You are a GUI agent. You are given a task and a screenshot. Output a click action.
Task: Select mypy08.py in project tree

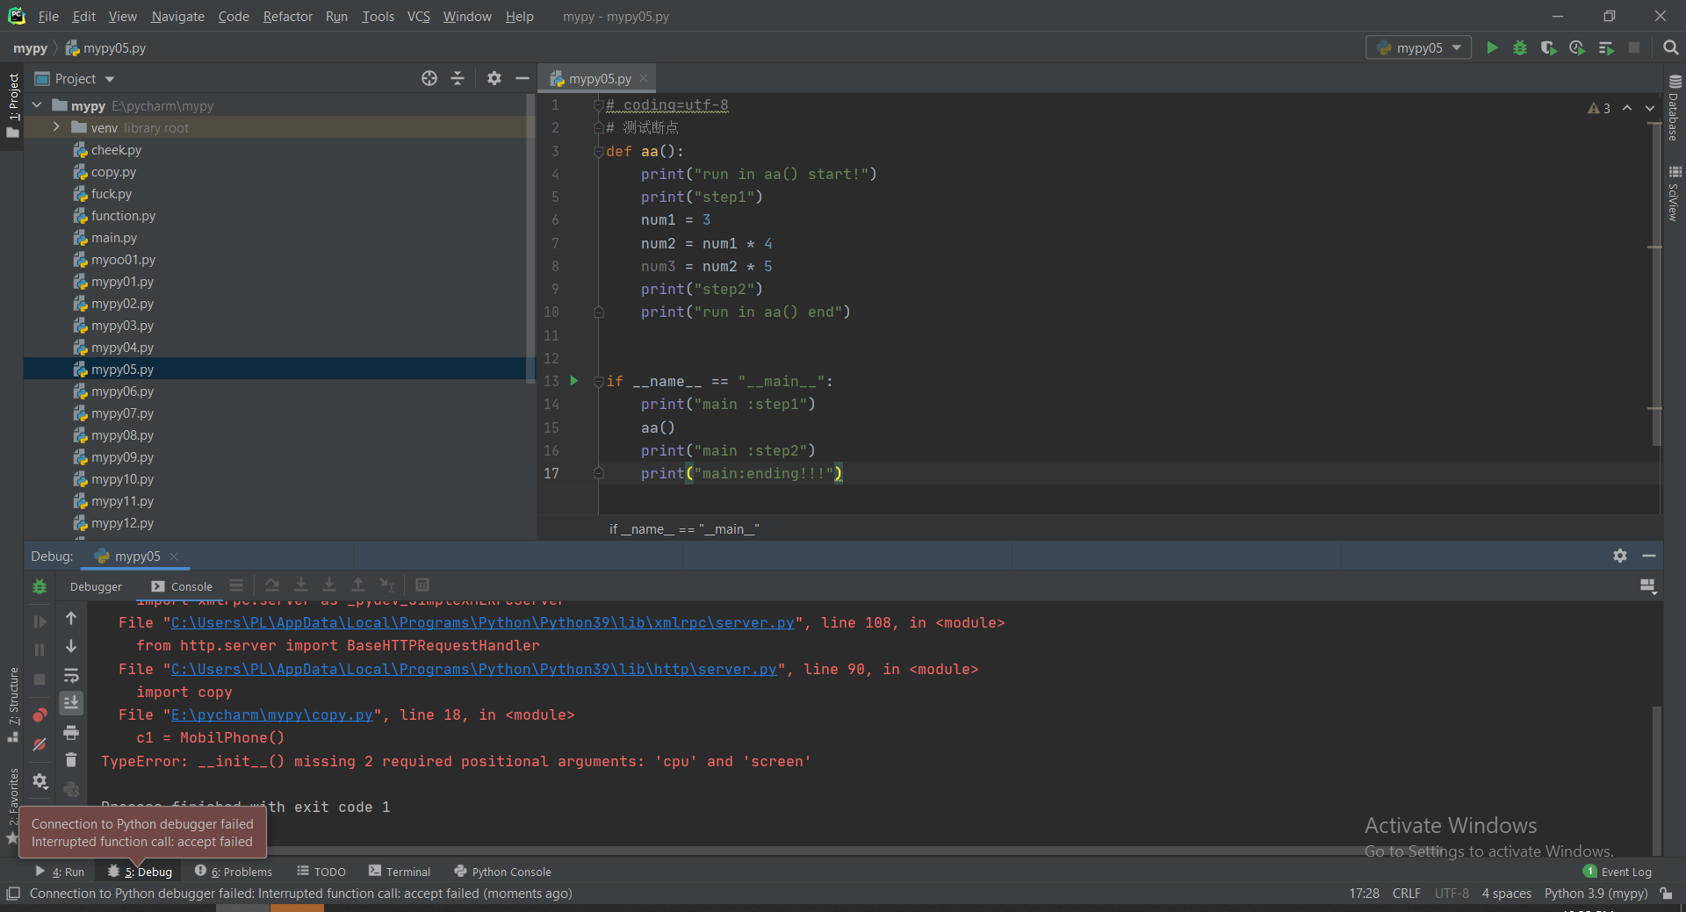point(122,435)
